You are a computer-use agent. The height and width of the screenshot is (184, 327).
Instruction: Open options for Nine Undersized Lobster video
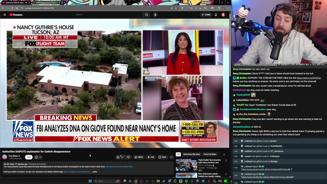(226, 174)
